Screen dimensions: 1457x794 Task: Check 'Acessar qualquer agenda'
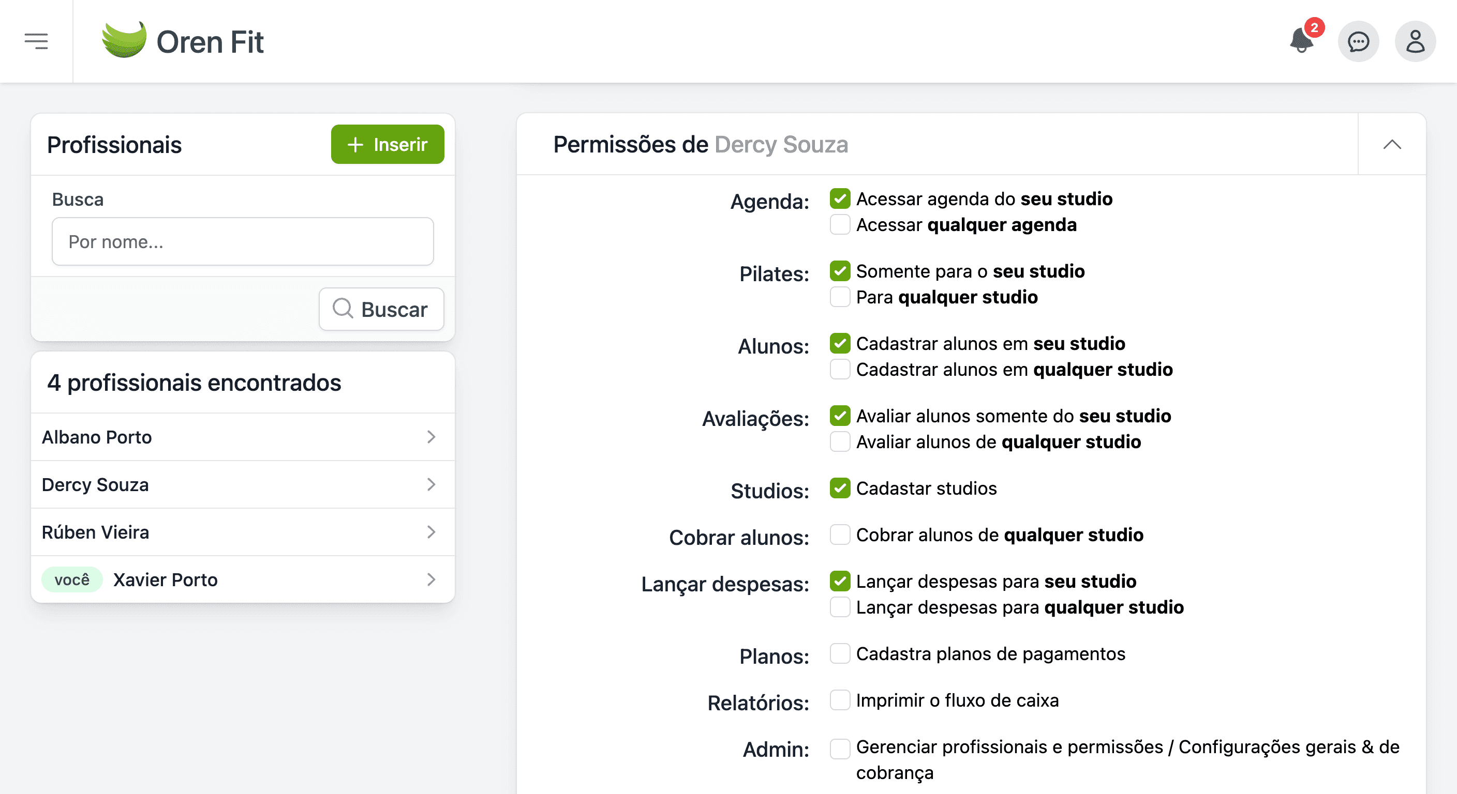click(x=840, y=225)
